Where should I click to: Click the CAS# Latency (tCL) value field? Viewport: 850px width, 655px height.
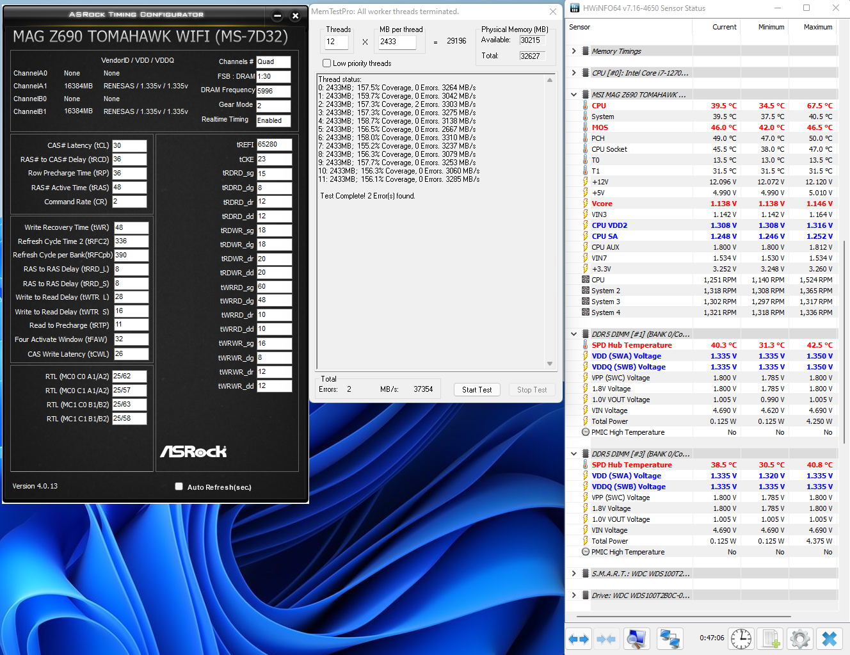pyautogui.click(x=129, y=145)
